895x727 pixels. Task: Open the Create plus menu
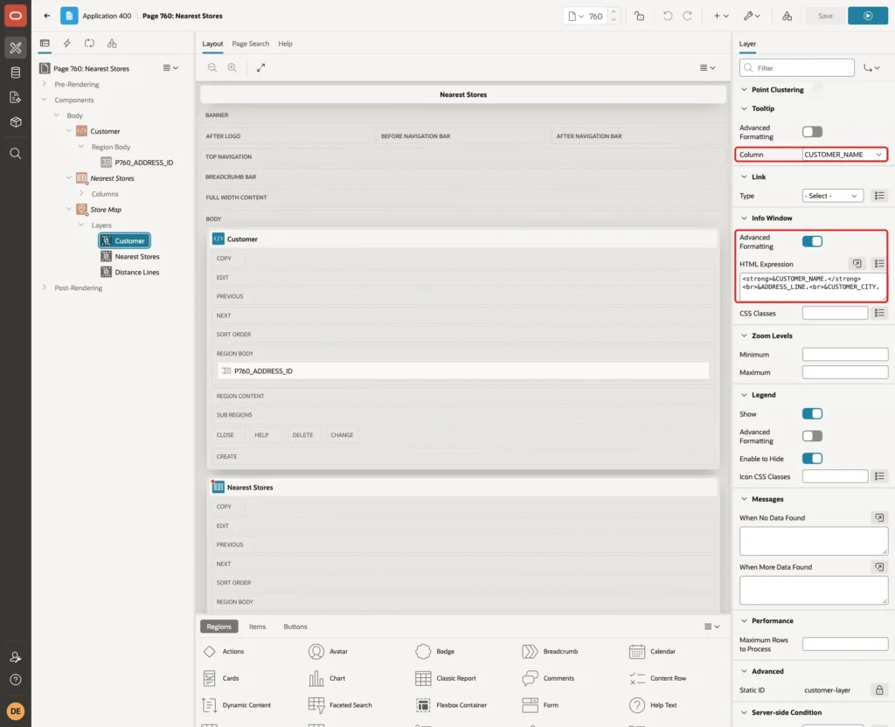[x=721, y=16]
